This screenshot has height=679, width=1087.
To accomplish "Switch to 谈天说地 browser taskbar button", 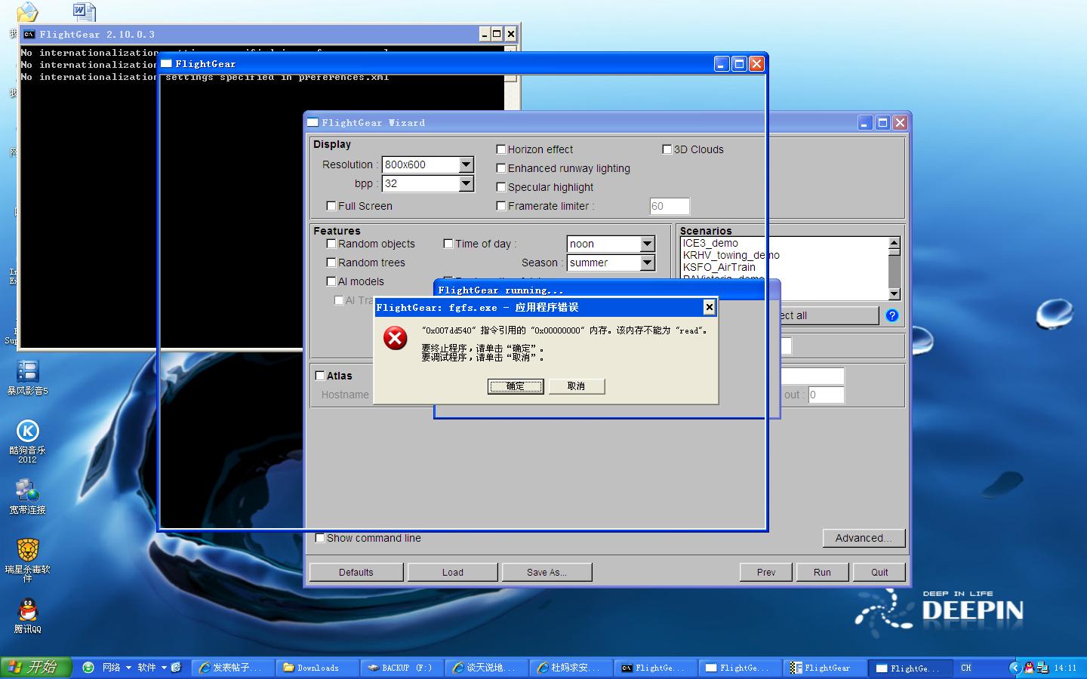I will click(x=486, y=668).
